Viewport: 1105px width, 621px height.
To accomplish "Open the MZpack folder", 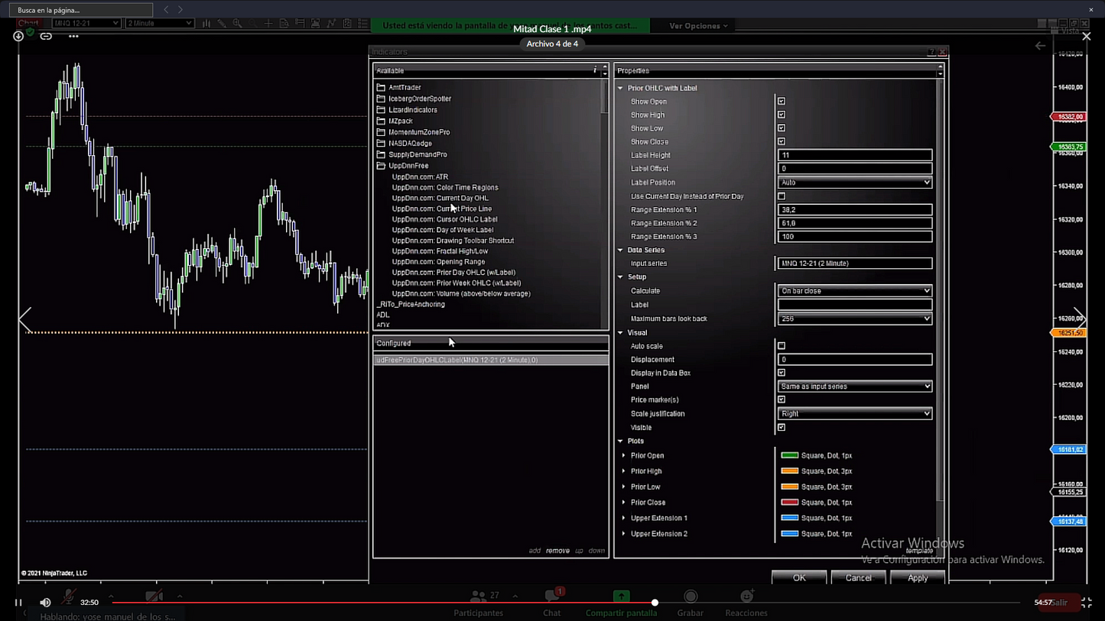I will coord(395,121).
